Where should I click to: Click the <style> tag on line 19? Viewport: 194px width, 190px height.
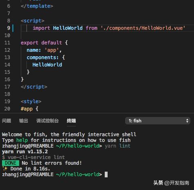pos(31,102)
